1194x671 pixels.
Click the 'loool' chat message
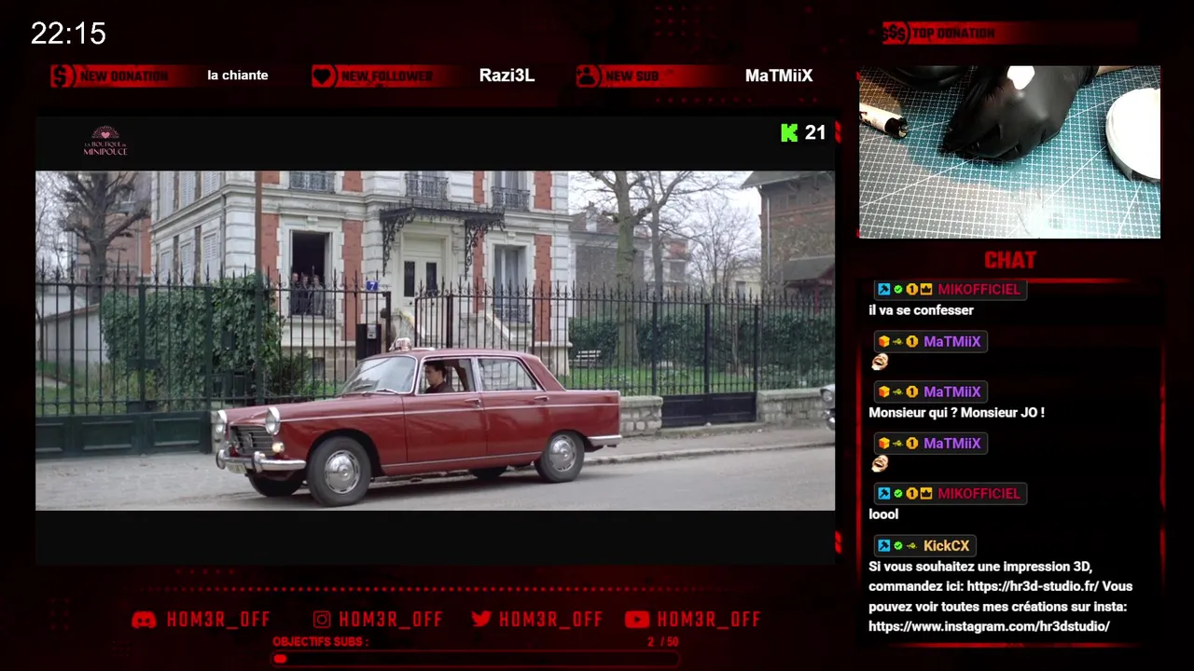(883, 514)
